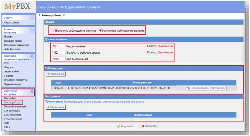
Task: Select Выключить соблюдение режима radio button
Action: [x=100, y=30]
